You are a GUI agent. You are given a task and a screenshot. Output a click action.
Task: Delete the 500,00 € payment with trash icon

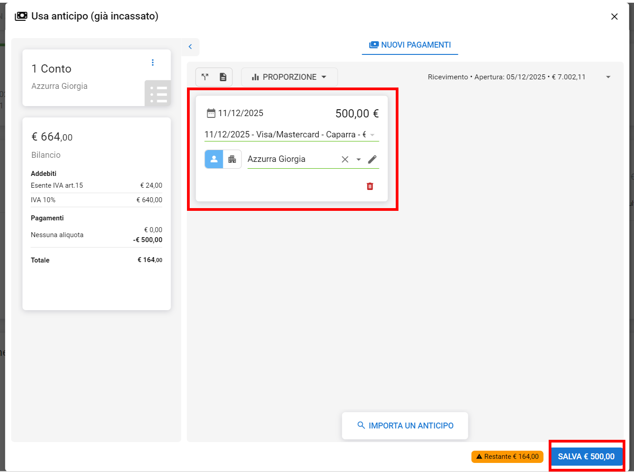click(370, 186)
